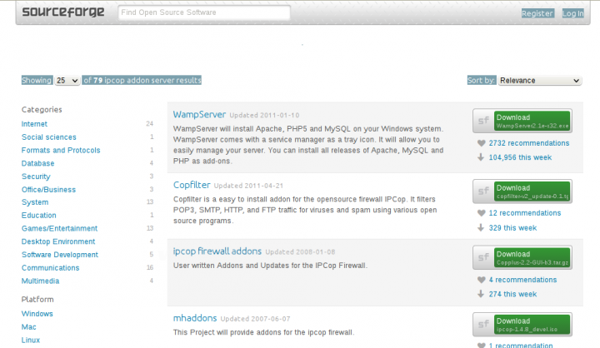Screen dimensions: 600x348
Task: Click the down-arrow icon beside 329 this week
Action: [481, 226]
